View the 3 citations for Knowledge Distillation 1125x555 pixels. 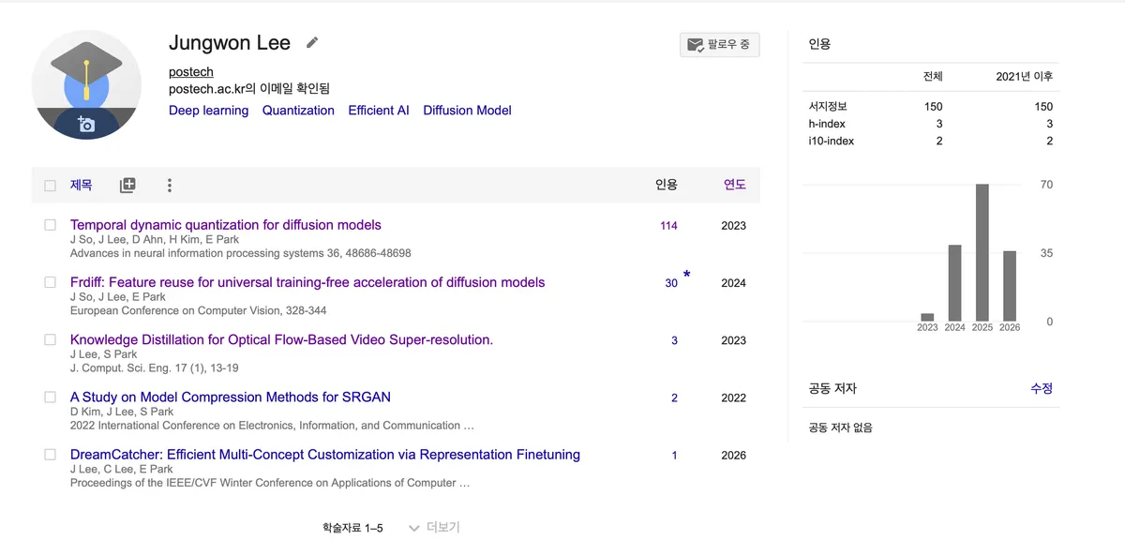coord(674,340)
